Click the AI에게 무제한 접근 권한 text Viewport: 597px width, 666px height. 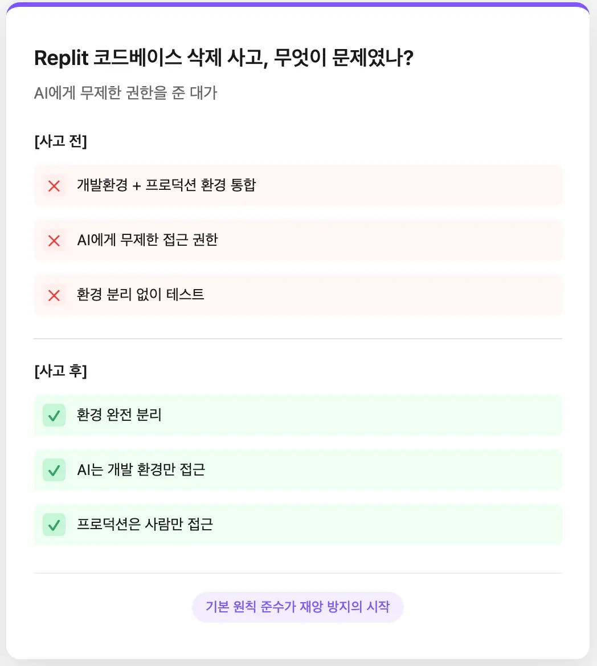[148, 240]
